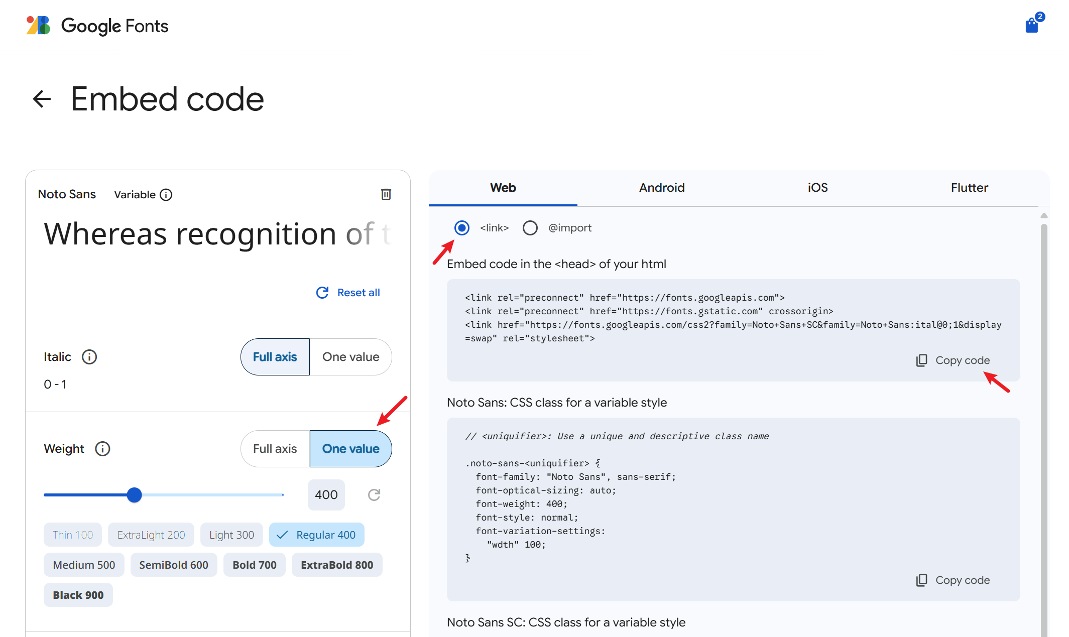The image size is (1069, 637).
Task: Choose the Thin 100 weight chip
Action: (73, 535)
